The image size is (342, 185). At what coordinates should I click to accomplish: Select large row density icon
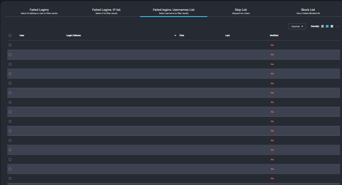(x=332, y=26)
